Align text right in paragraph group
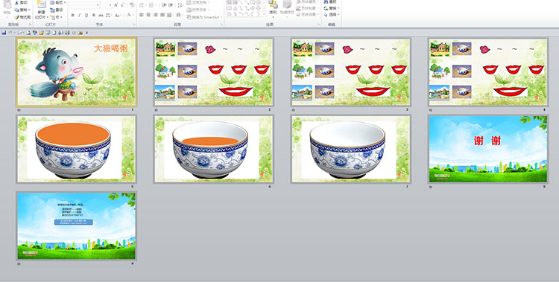559x282 pixels. tap(155, 15)
